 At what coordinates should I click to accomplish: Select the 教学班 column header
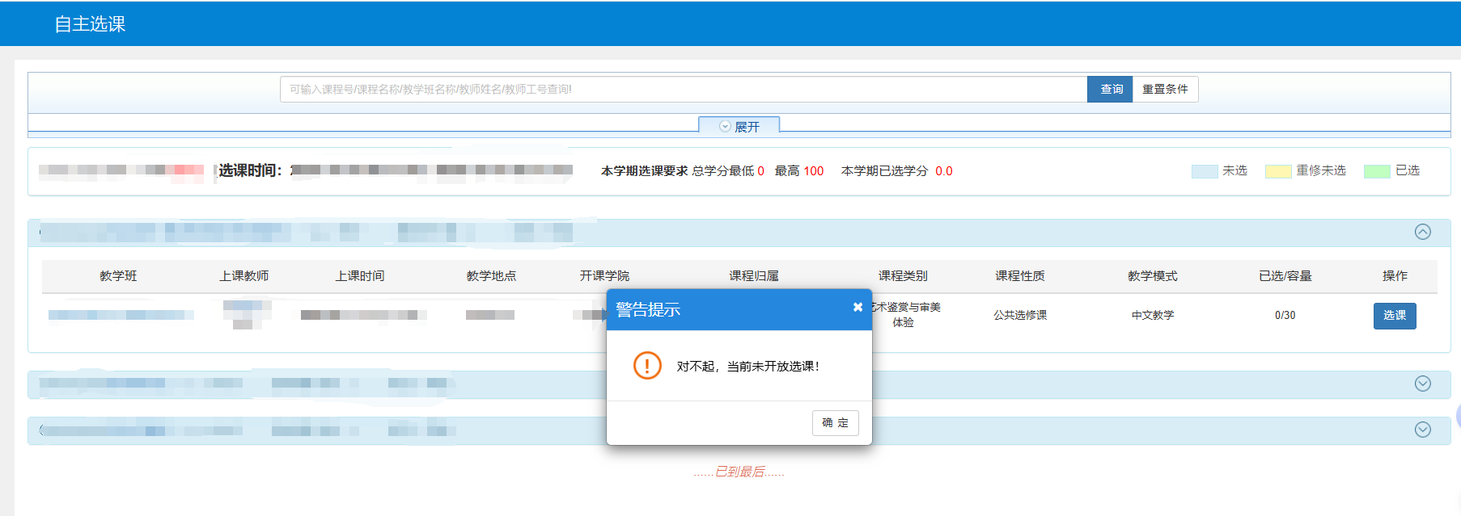pos(118,276)
